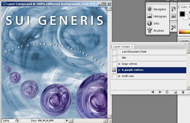190x123 pixels.
Task: Click the document status preview icon
Action: click(x=17, y=121)
